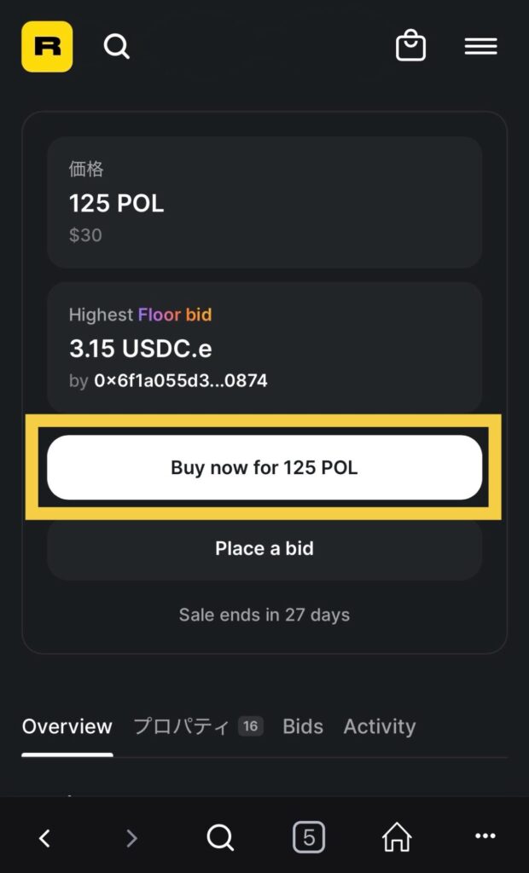
Task: Tap the Sale ends in 27 days text
Action: pos(264,615)
